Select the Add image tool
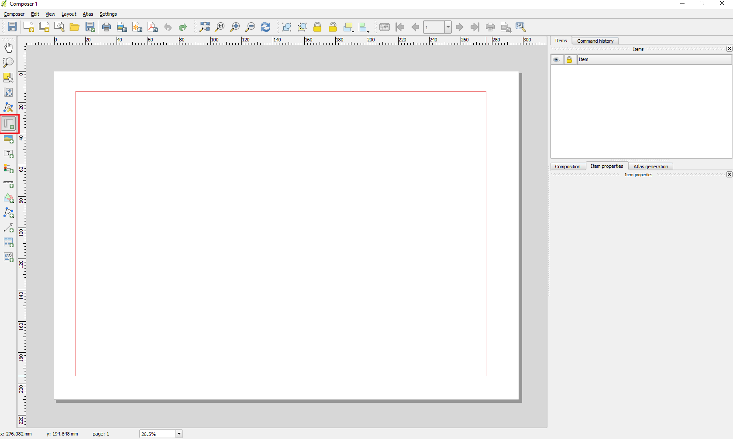Image resolution: width=733 pixels, height=439 pixels. (x=9, y=140)
